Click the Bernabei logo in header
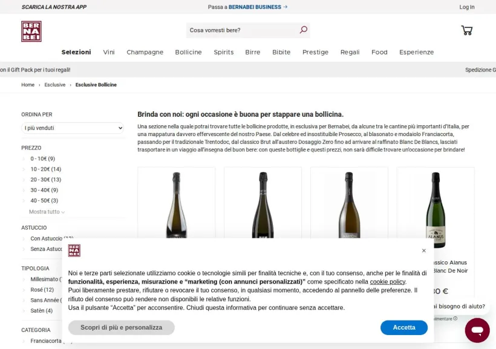 [x=31, y=31]
